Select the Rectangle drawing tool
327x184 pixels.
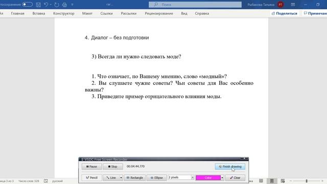click(x=135, y=177)
